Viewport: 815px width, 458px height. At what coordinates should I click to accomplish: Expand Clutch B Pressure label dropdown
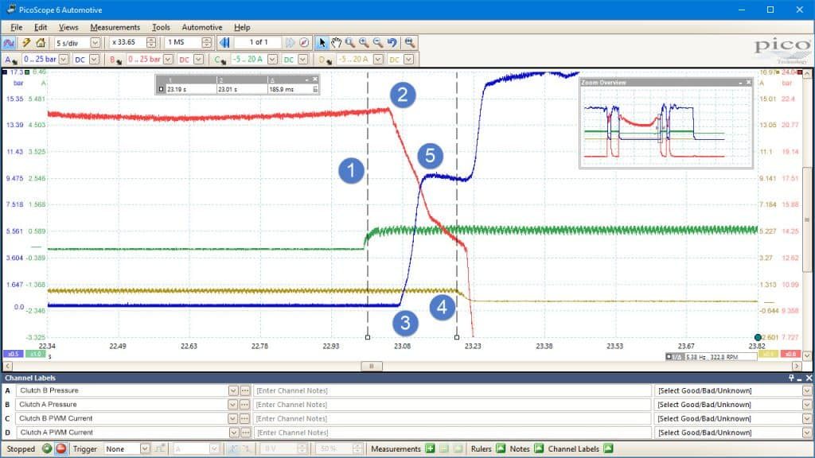pos(233,390)
